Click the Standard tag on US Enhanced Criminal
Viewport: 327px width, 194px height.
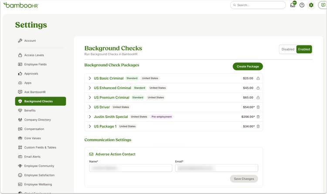[140, 88]
